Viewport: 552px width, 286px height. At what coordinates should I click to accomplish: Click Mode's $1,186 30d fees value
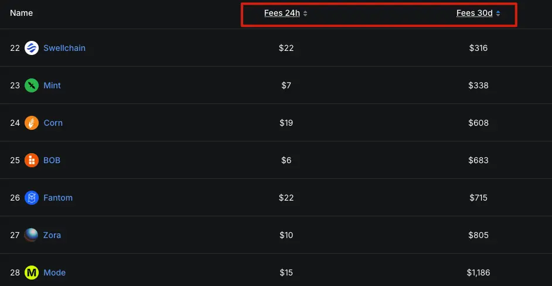point(478,273)
